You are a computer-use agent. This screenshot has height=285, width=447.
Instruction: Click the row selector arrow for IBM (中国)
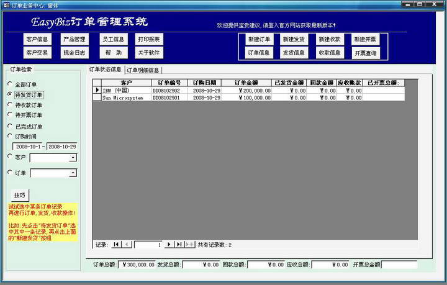point(97,90)
